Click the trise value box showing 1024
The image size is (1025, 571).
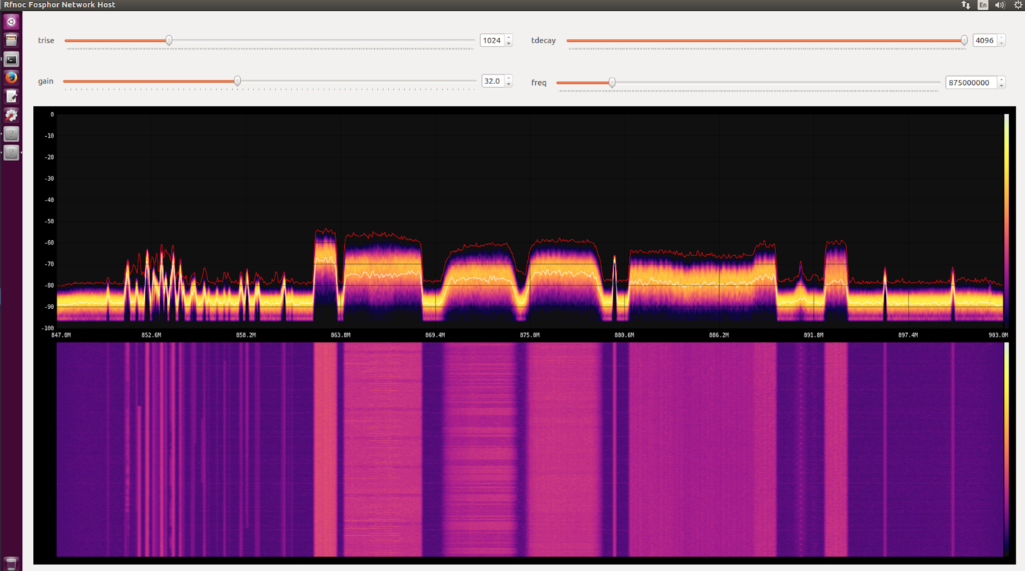point(492,40)
